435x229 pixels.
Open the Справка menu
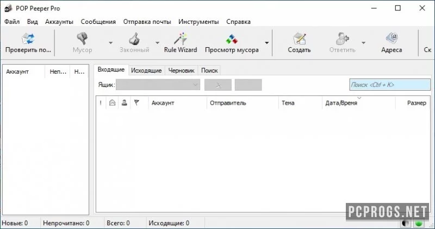tap(238, 22)
